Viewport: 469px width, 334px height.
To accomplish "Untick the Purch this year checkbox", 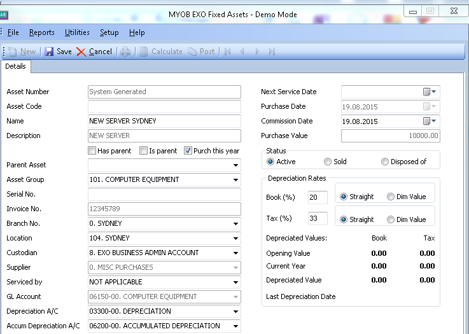I will click(188, 150).
